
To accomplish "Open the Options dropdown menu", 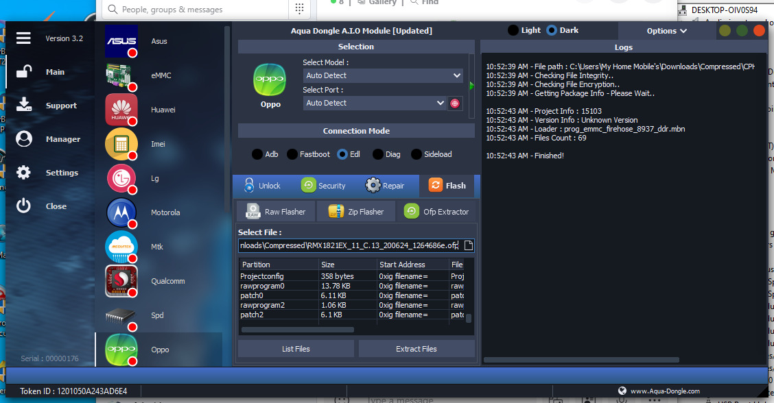I will click(666, 31).
